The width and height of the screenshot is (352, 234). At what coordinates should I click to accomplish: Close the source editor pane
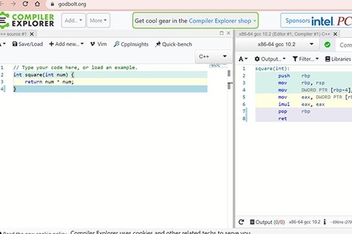click(x=229, y=33)
